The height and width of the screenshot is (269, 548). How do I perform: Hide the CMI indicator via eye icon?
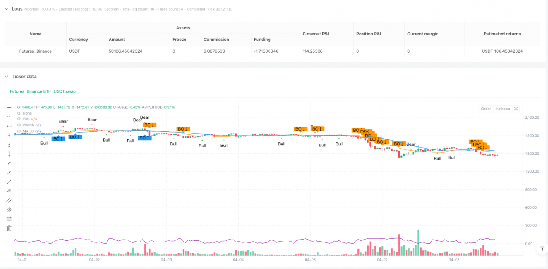click(19, 119)
